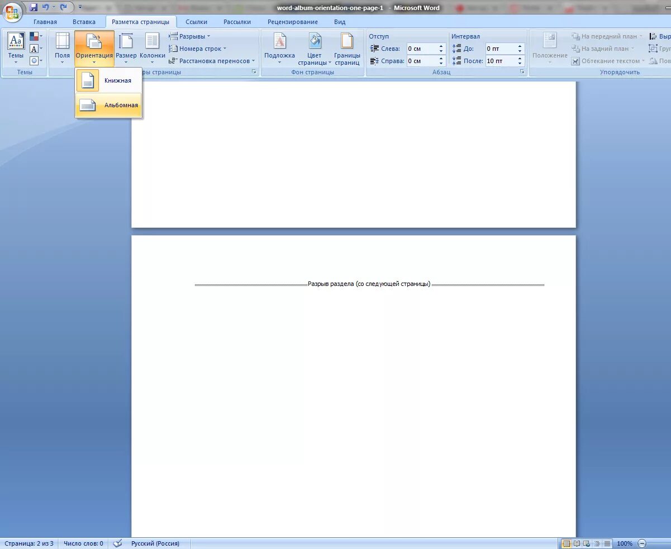Click the До spacing field
Image resolution: width=671 pixels, height=549 pixels.
500,49
